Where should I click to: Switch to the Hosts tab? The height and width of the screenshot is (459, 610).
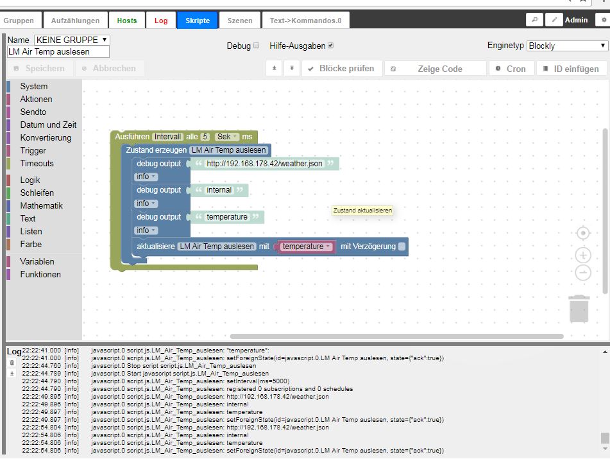pos(127,21)
